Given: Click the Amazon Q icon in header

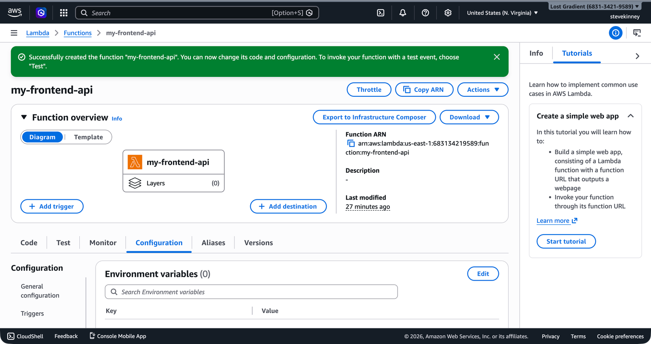Looking at the screenshot, I should click(41, 13).
